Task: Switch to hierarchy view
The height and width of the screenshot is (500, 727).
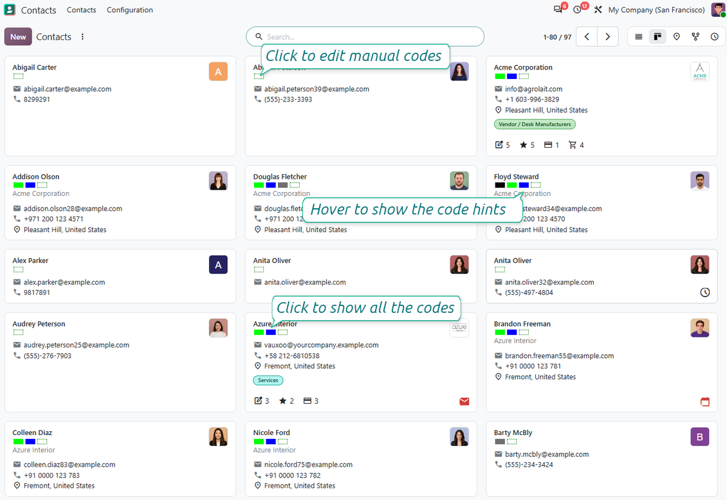Action: point(695,37)
